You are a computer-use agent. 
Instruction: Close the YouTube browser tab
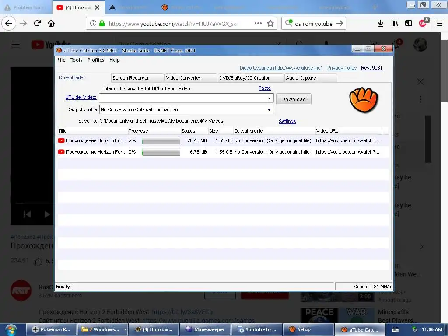click(97, 7)
